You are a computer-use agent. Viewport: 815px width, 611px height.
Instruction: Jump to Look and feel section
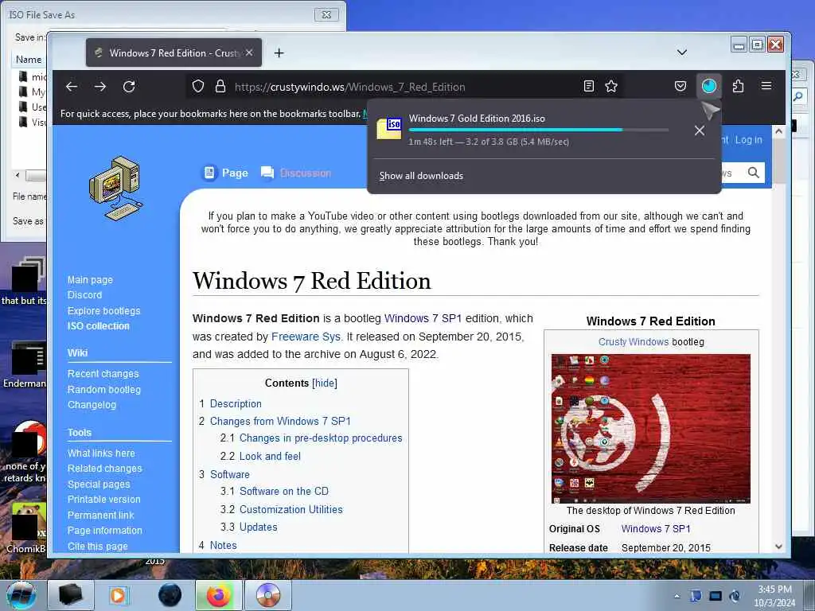pos(270,456)
